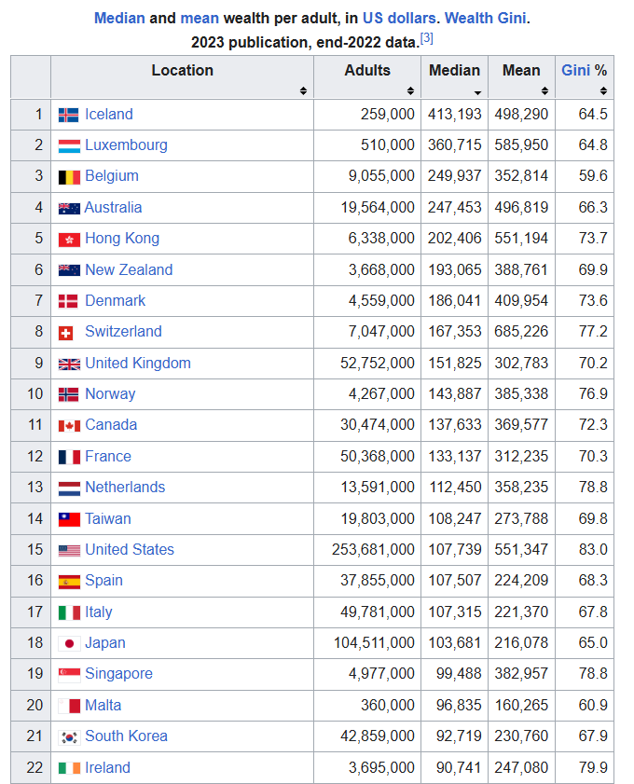Click the New Zealand flag icon
This screenshot has width=634, height=784.
69,270
